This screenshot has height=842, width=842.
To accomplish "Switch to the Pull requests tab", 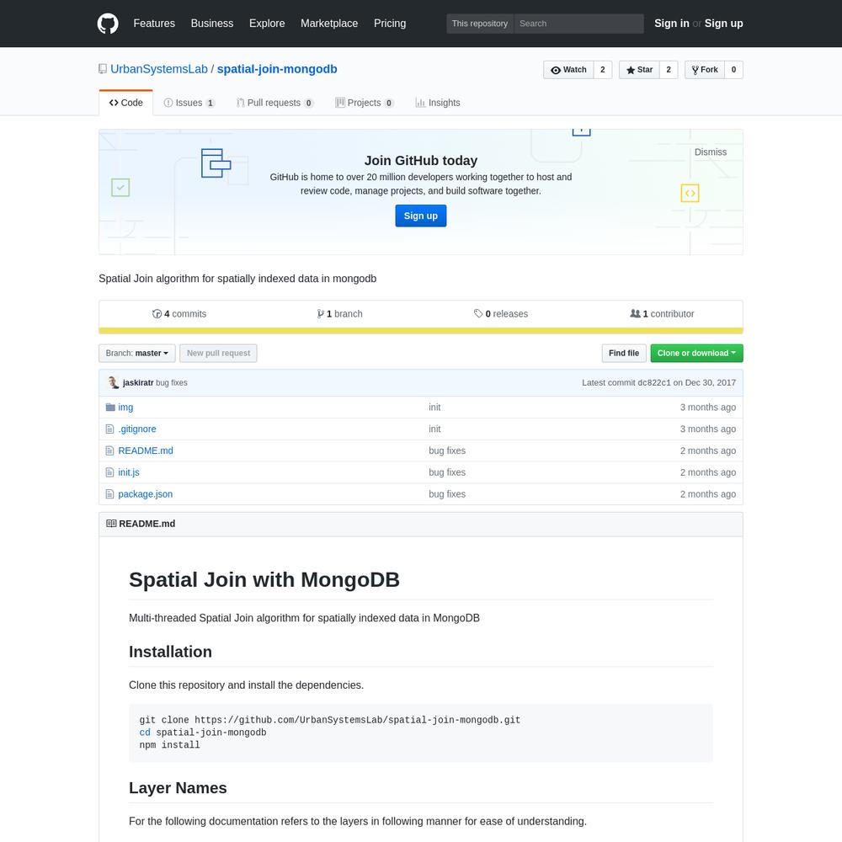I will click(x=275, y=103).
